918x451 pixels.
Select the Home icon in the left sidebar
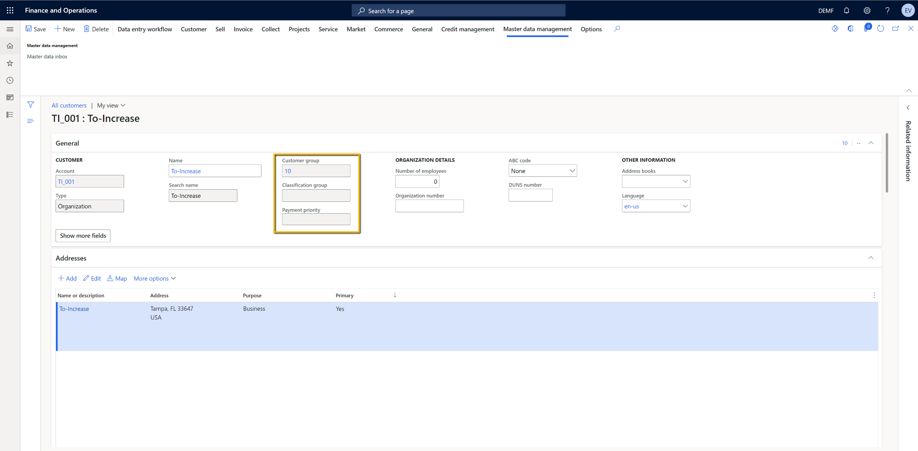coord(10,46)
